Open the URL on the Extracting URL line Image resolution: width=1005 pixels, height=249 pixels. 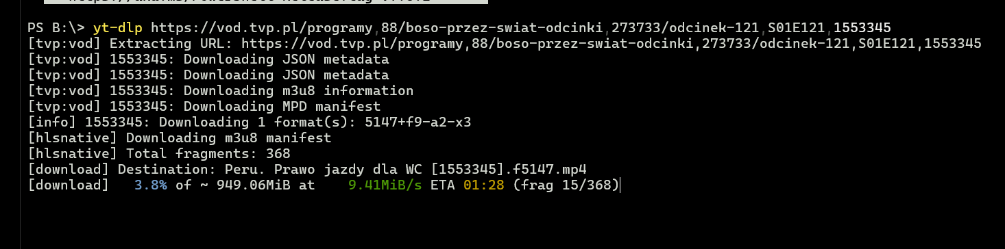612,44
